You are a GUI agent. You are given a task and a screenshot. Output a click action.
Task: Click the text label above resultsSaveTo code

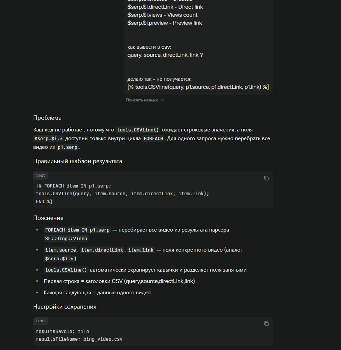point(41,321)
